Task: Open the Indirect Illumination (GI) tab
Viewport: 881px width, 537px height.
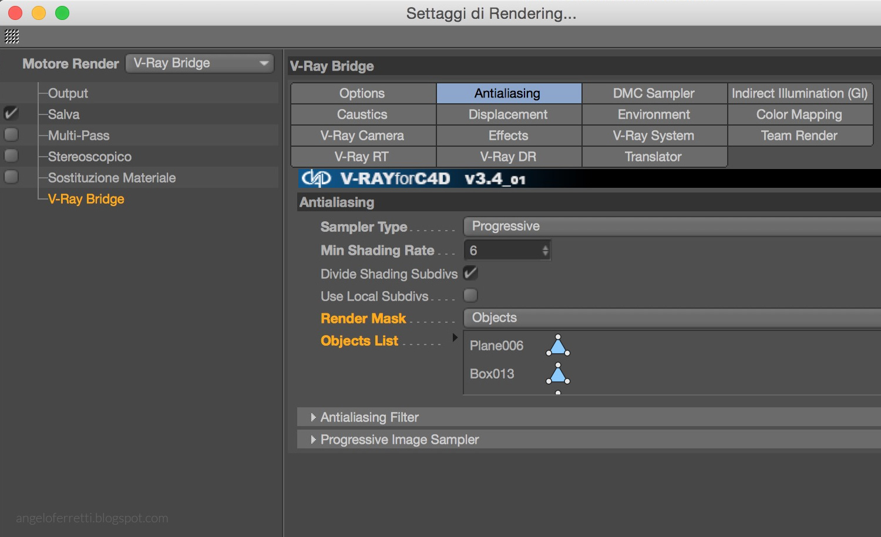Action: [800, 93]
